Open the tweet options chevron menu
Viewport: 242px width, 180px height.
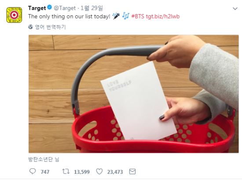tap(235, 9)
